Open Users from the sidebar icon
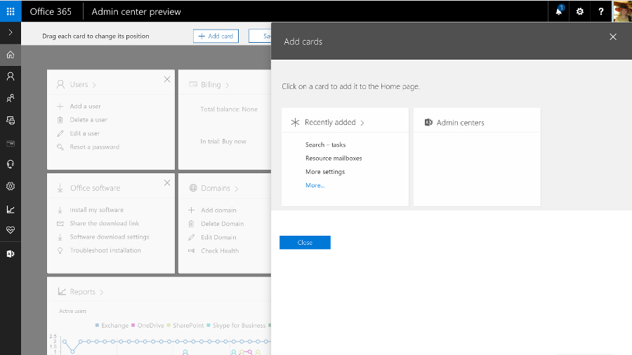 (x=11, y=76)
